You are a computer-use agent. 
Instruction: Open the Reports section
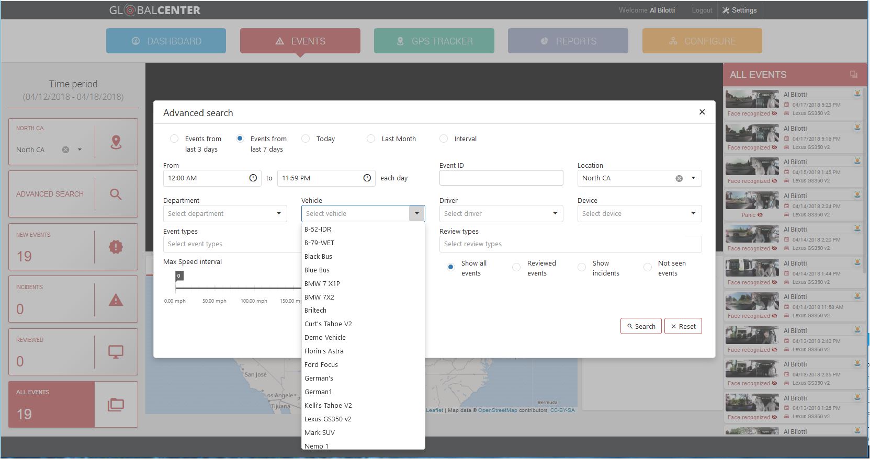pyautogui.click(x=568, y=41)
